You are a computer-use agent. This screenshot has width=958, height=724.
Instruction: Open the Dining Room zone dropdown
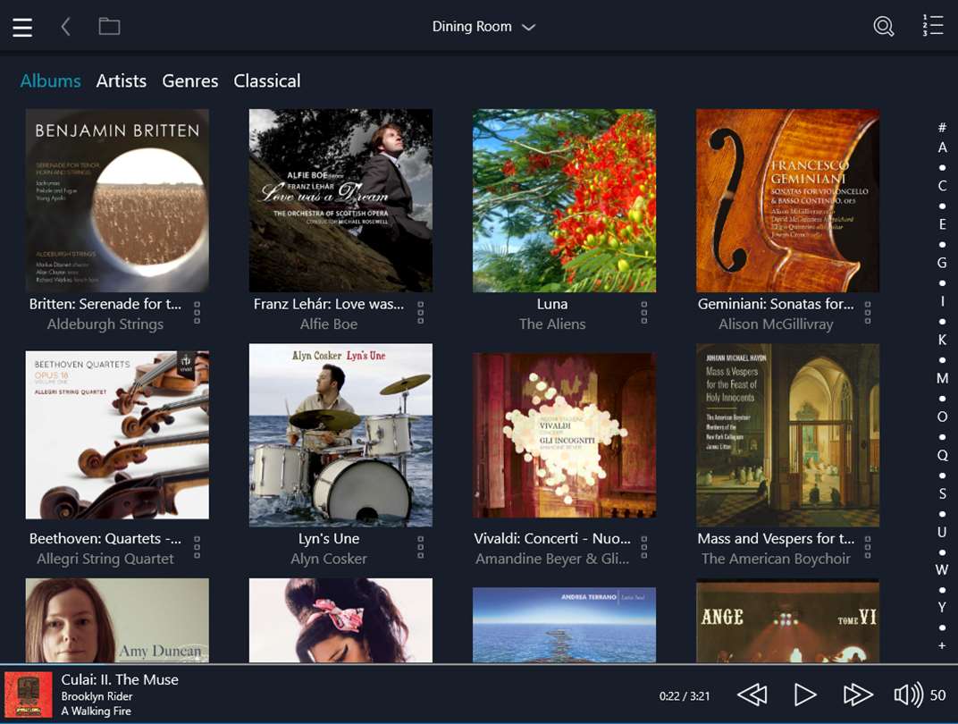point(483,27)
